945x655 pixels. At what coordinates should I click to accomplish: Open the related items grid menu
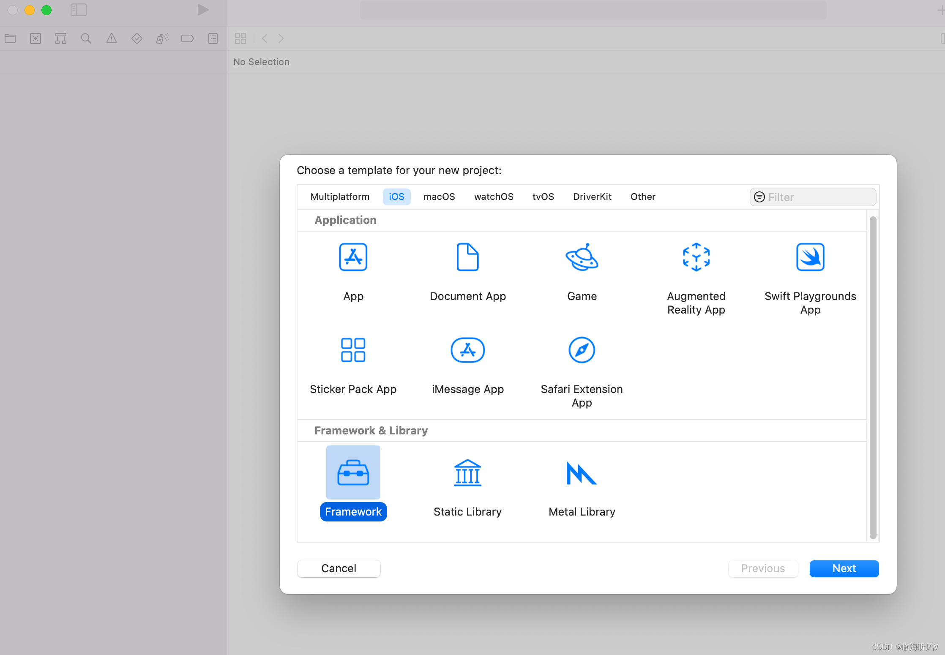240,39
